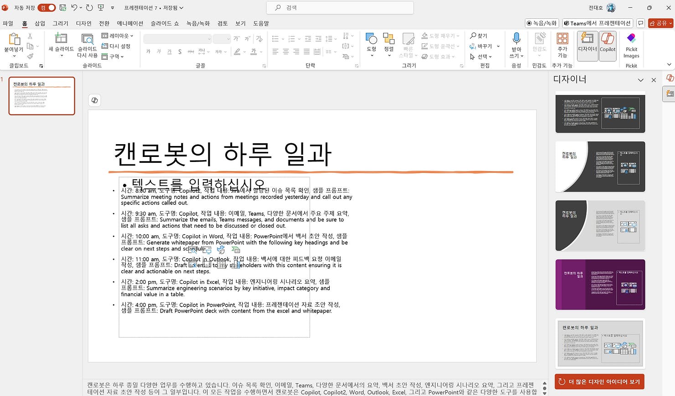This screenshot has height=396, width=675.
Task: Toggle bold formatting in font group
Action: [x=147, y=51]
